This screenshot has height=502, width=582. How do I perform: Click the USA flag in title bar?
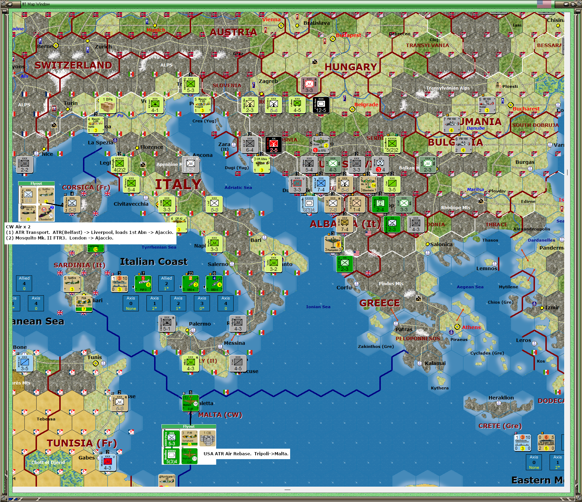coord(544,4)
